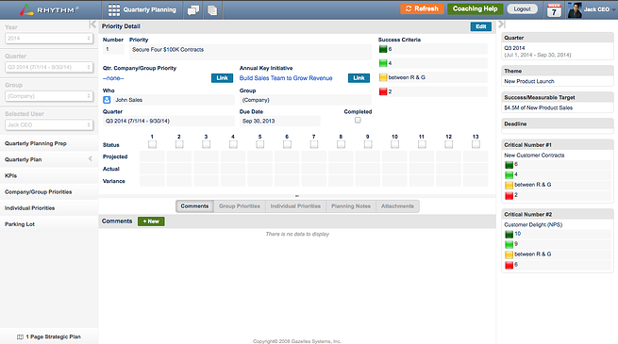Check Status box for week 9
The image size is (618, 344).
(368, 144)
